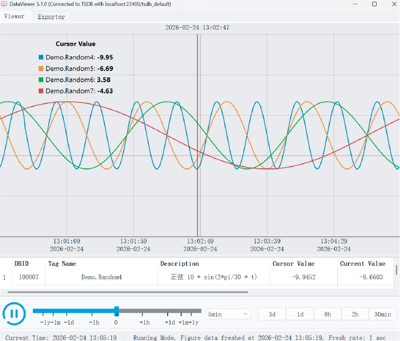Click the red Demo.Random7 legend swatch
Screen dimensions: 400x341
[41, 91]
